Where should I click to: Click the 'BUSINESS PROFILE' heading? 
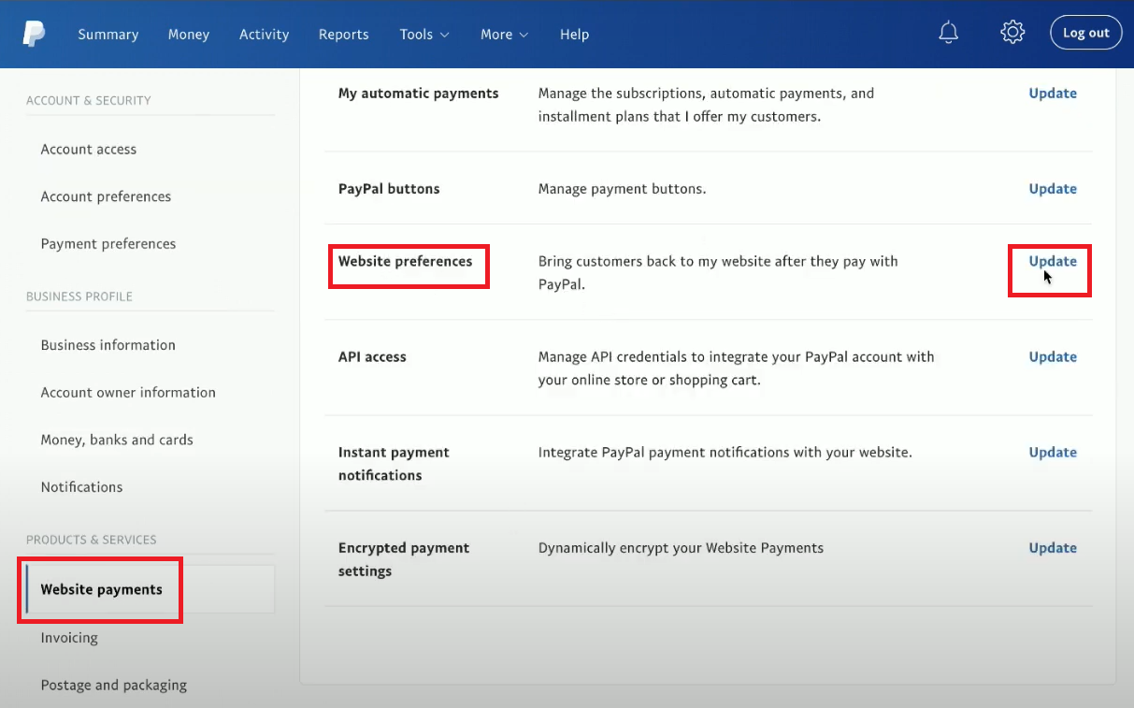79,296
